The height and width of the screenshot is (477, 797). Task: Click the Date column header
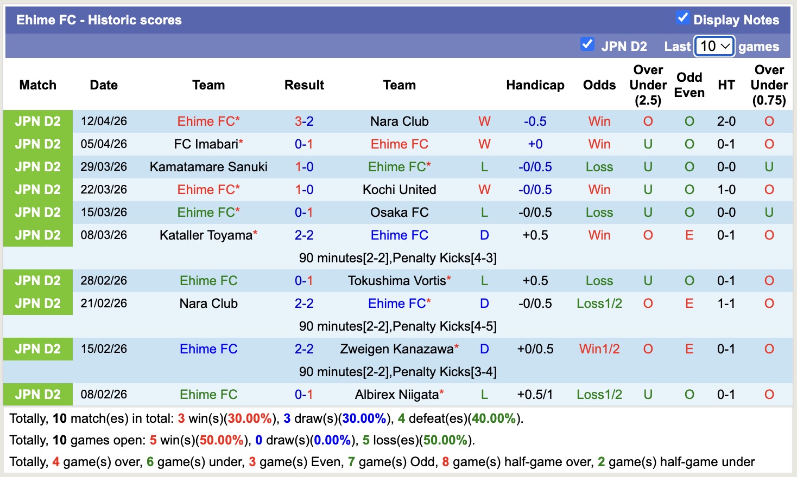tap(103, 85)
